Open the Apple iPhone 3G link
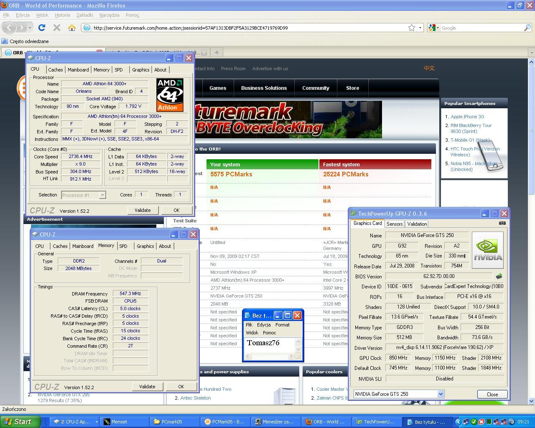 (x=467, y=117)
